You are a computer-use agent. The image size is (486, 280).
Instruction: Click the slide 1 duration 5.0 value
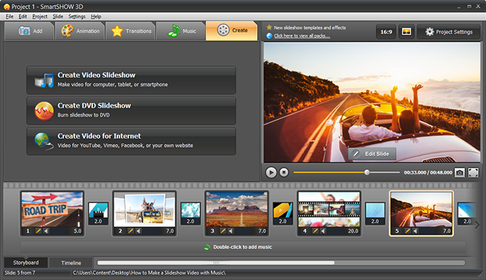click(x=78, y=231)
